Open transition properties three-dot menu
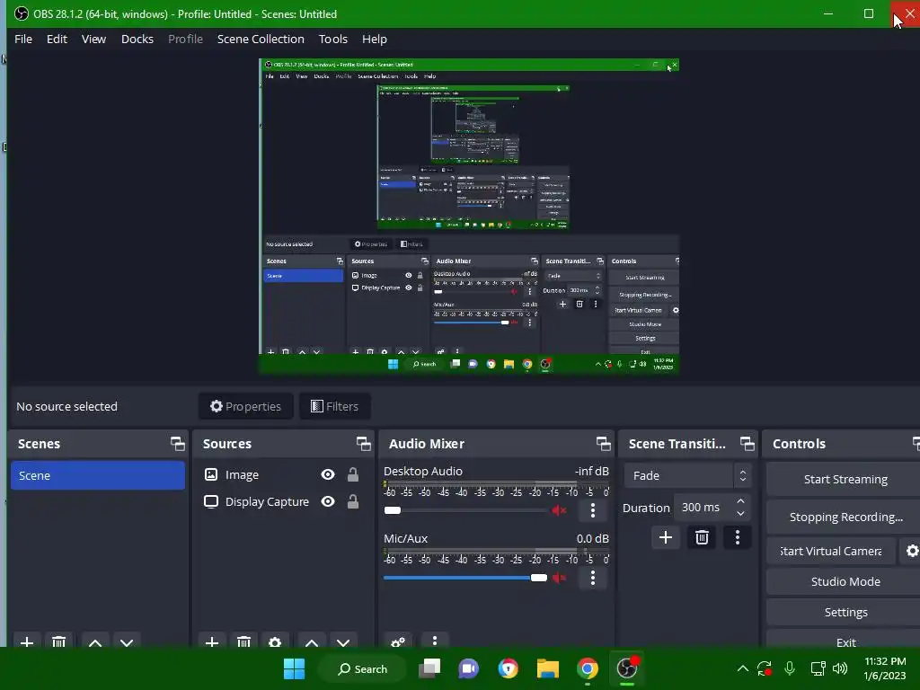Viewport: 920px width, 690px height. tap(738, 537)
